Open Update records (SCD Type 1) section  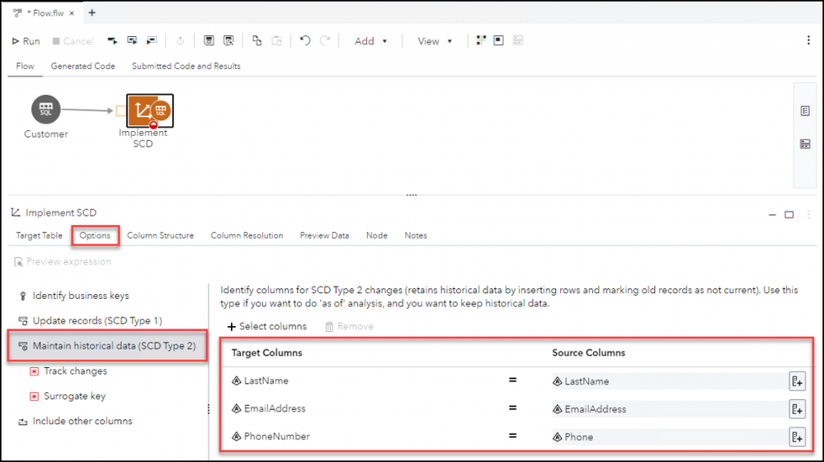coord(97,320)
